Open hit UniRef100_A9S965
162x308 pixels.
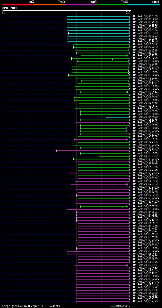pos(145,64)
